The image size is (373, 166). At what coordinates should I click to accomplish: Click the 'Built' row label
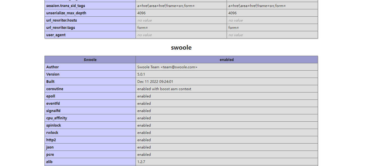pos(50,81)
